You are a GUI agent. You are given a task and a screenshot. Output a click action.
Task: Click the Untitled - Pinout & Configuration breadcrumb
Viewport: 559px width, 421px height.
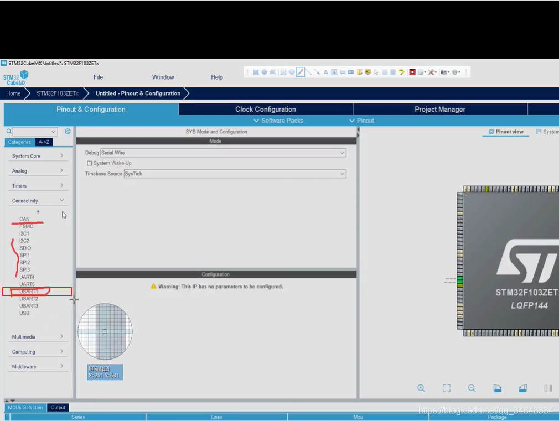coord(138,93)
